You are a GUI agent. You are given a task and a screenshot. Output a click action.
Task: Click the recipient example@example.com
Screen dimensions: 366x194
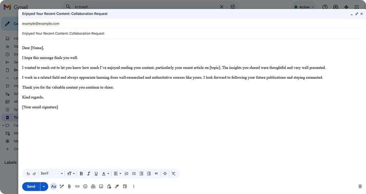pyautogui.click(x=41, y=23)
